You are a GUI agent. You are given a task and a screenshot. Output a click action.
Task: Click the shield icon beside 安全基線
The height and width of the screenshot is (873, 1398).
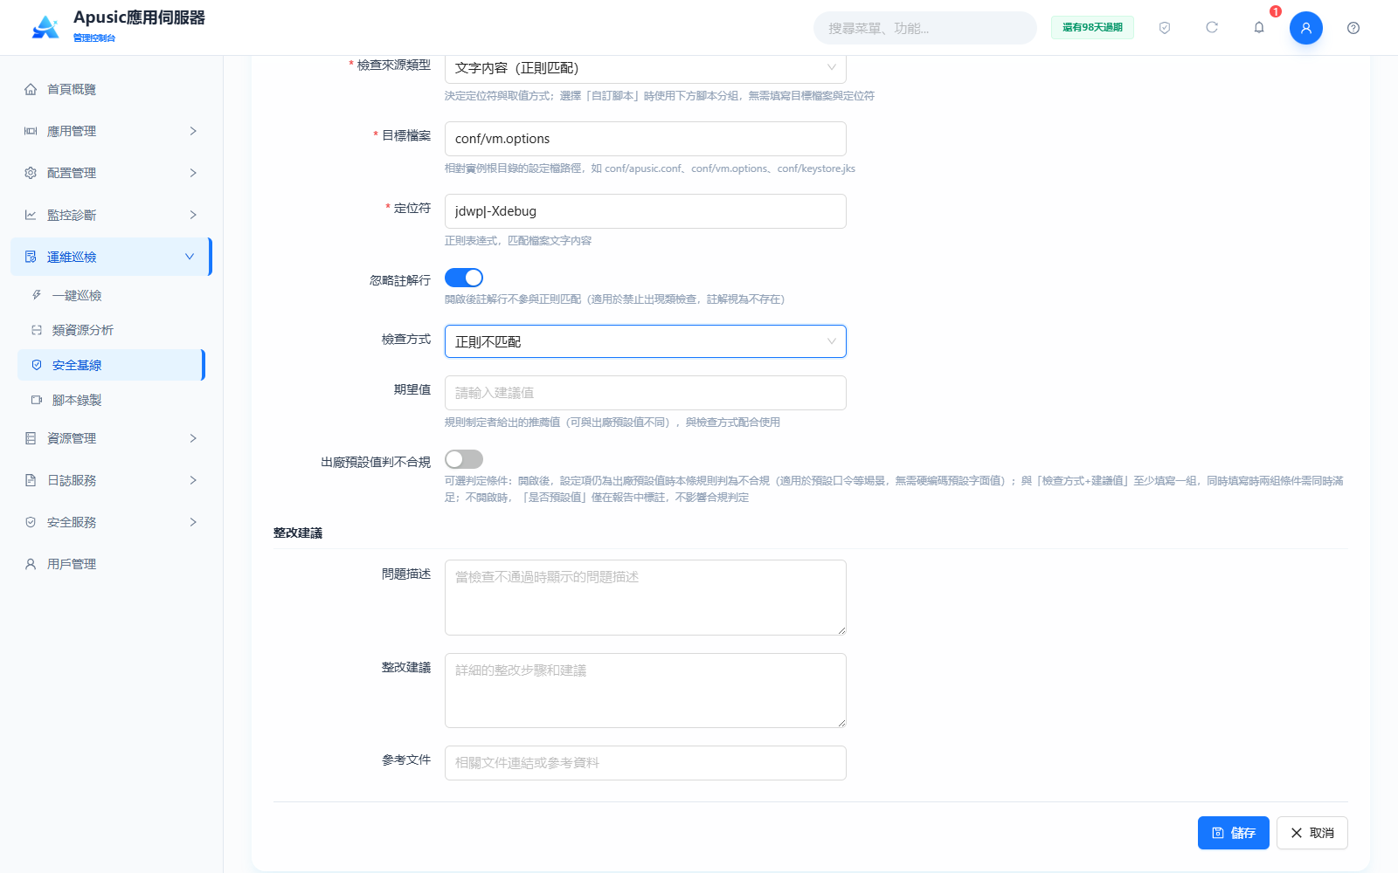point(37,365)
